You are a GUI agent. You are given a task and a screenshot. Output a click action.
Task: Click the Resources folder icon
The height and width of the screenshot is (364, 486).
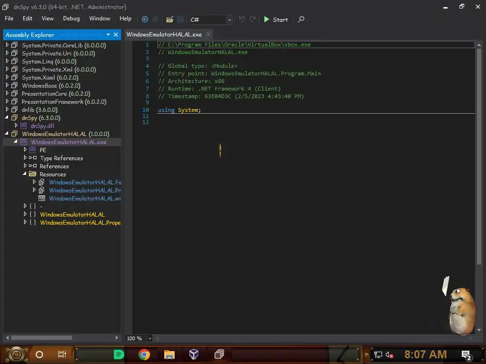[x=33, y=174]
